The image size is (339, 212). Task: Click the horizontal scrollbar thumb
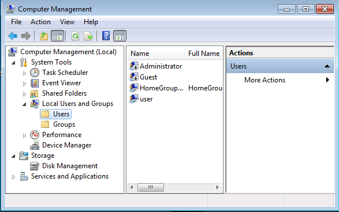151,187
